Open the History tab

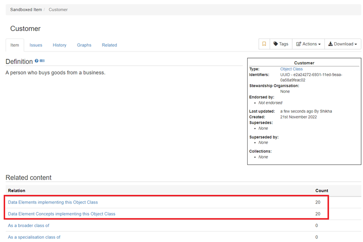(59, 45)
